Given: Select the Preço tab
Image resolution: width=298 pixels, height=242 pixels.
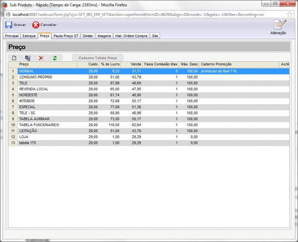Looking at the screenshot, I should 45,36.
